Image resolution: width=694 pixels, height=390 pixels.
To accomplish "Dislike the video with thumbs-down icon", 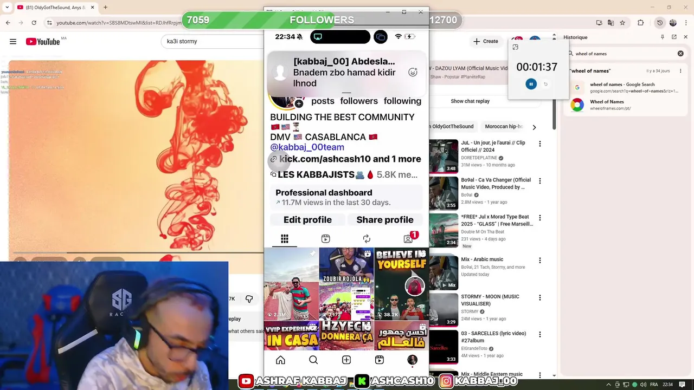I will pos(249,299).
